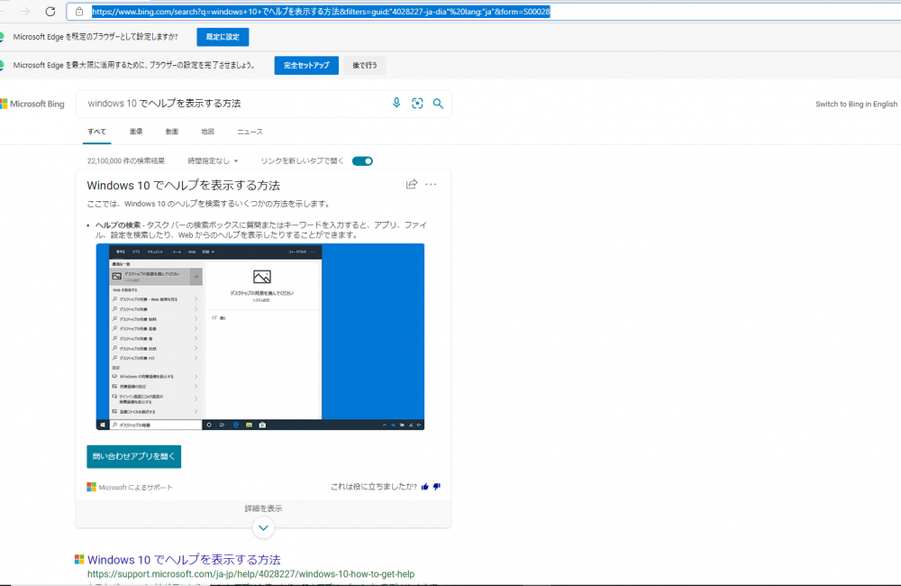Viewport: 901px width, 586px height.
Task: Expand the card with chevron down circle
Action: point(263,527)
